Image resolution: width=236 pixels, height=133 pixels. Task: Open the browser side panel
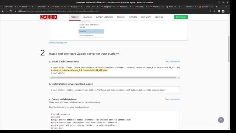point(219,11)
